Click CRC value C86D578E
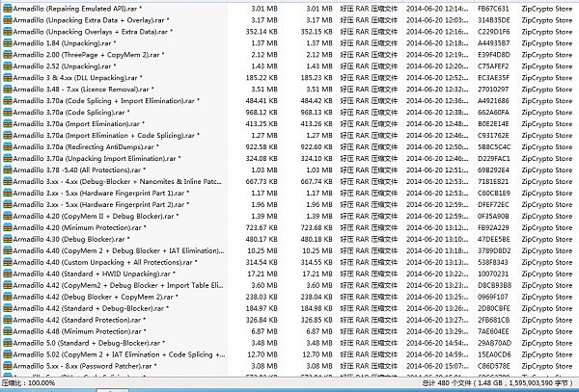The image size is (579, 392). [494, 366]
